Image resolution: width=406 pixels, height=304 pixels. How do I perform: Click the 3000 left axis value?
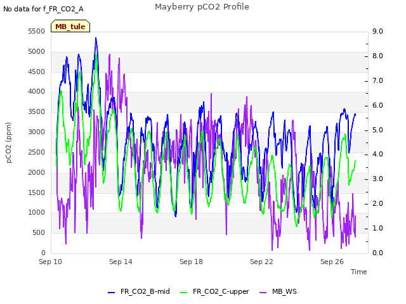tap(37, 132)
